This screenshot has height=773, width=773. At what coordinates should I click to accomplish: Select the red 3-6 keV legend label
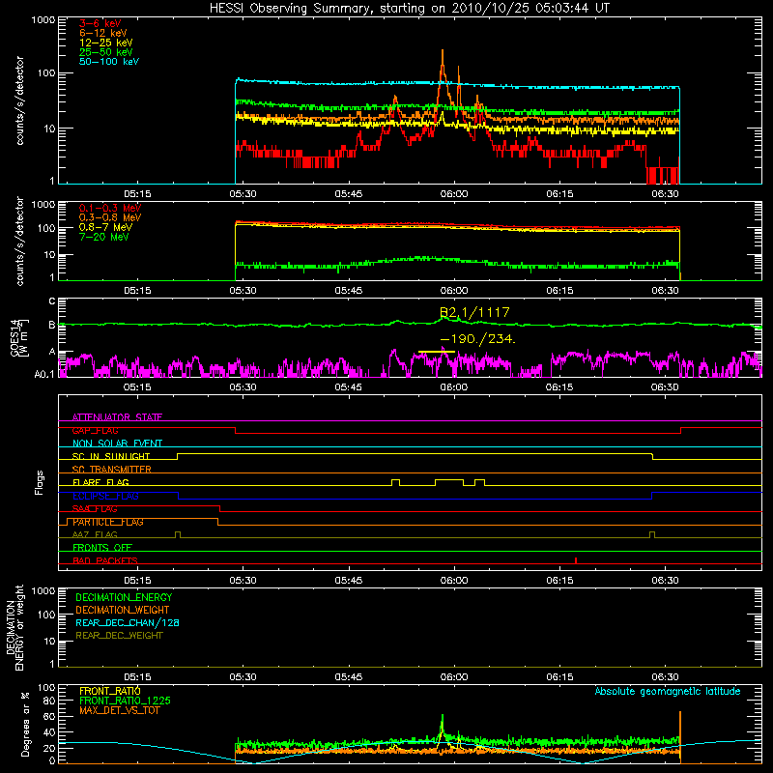tap(100, 23)
